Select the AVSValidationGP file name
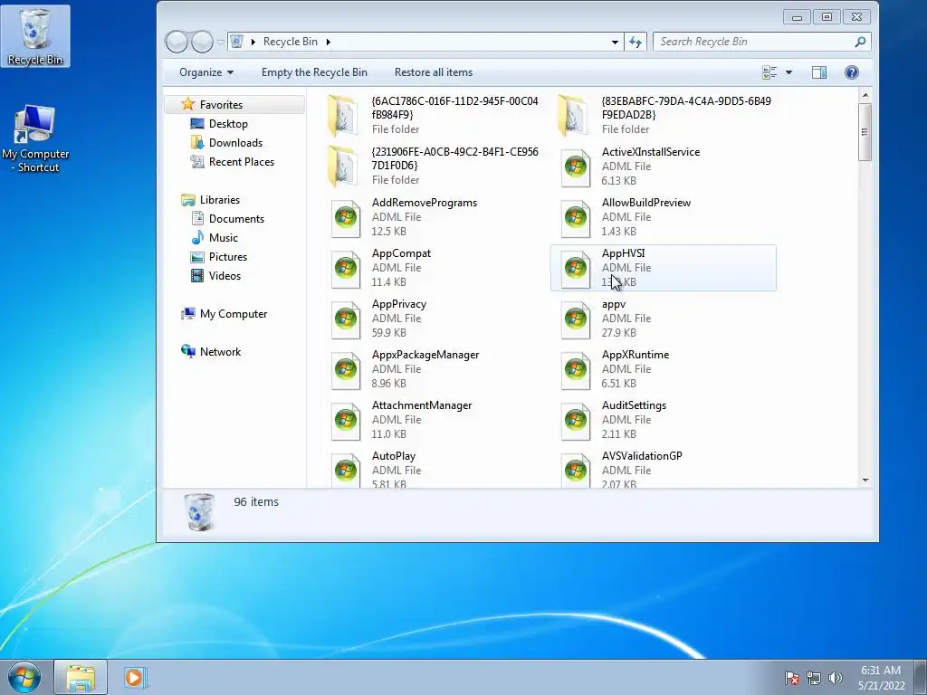 click(x=642, y=456)
